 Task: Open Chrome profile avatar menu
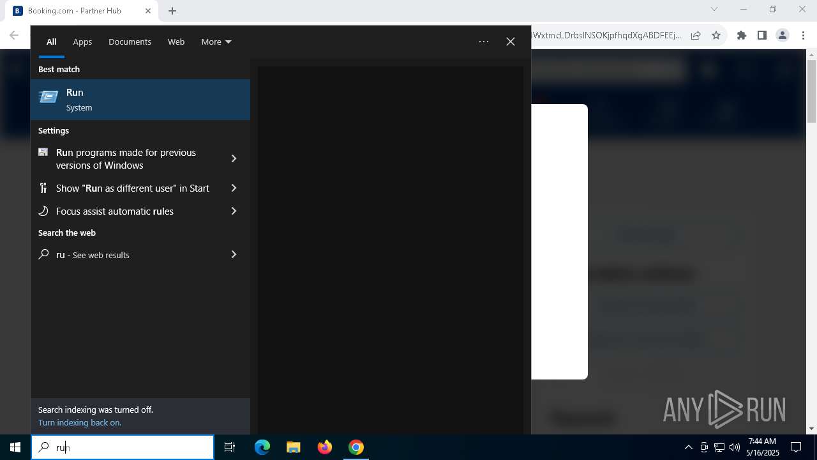point(783,35)
